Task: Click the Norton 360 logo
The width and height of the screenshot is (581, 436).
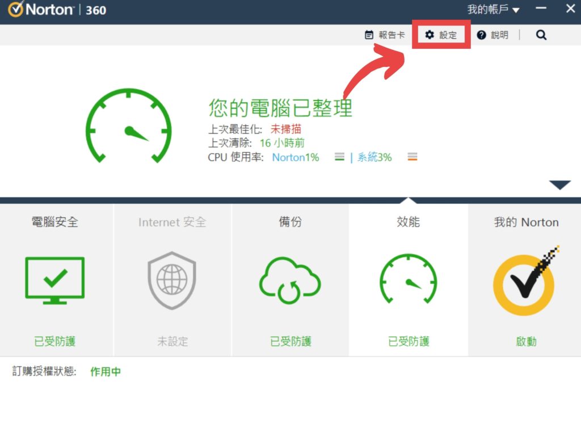Action: (x=57, y=10)
